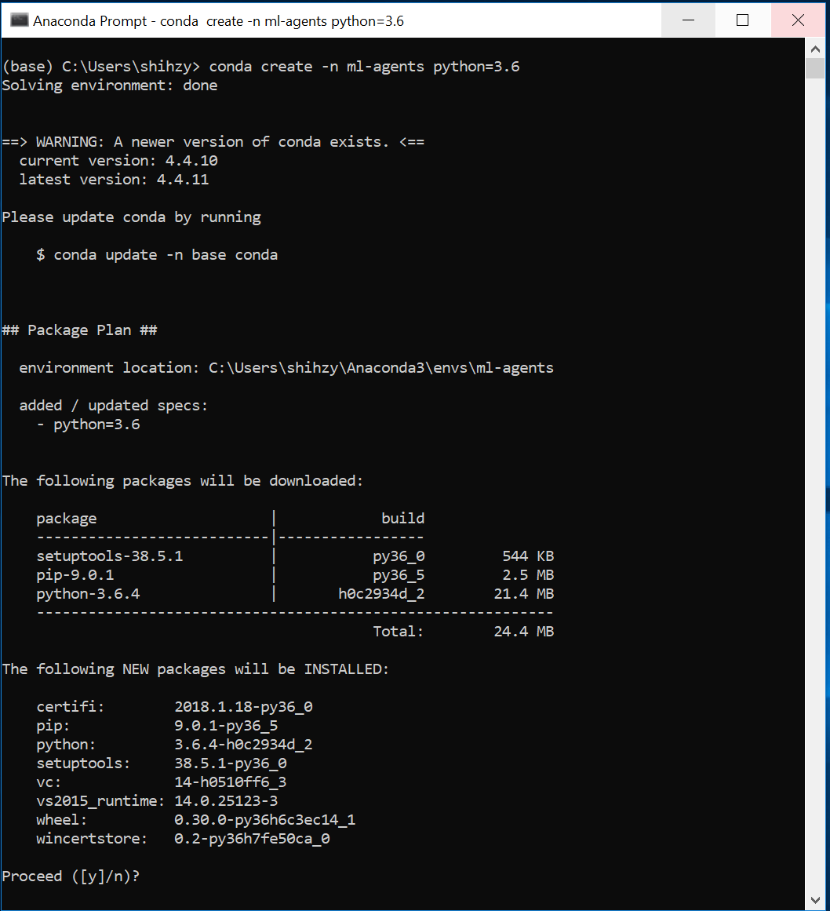Click the scrollbar down arrow
Screen dimensions: 830x911
click(815, 898)
